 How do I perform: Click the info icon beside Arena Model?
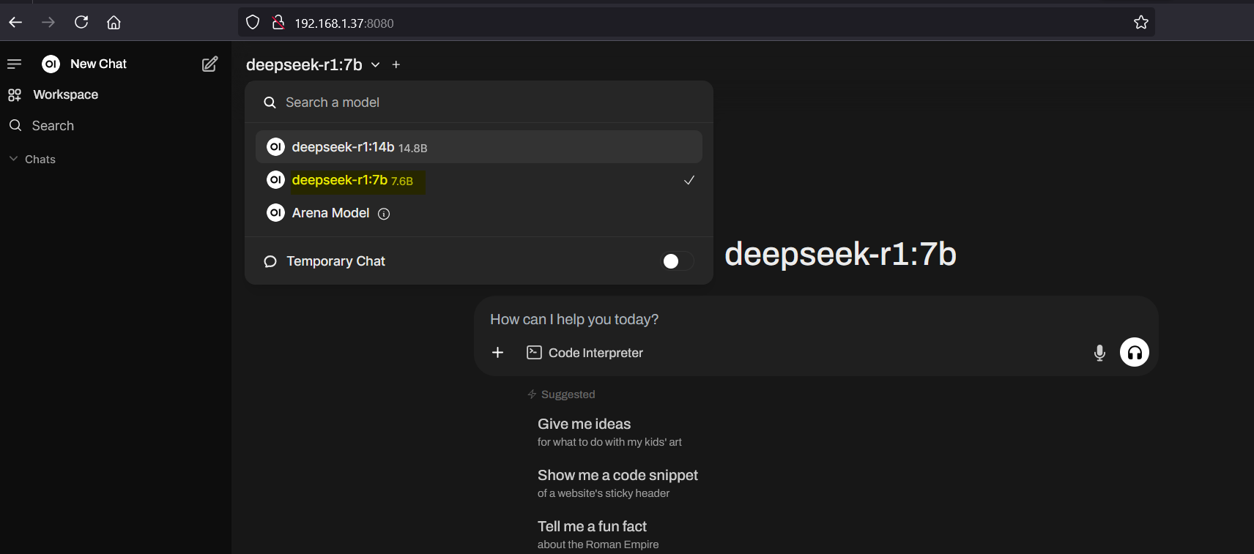click(384, 214)
